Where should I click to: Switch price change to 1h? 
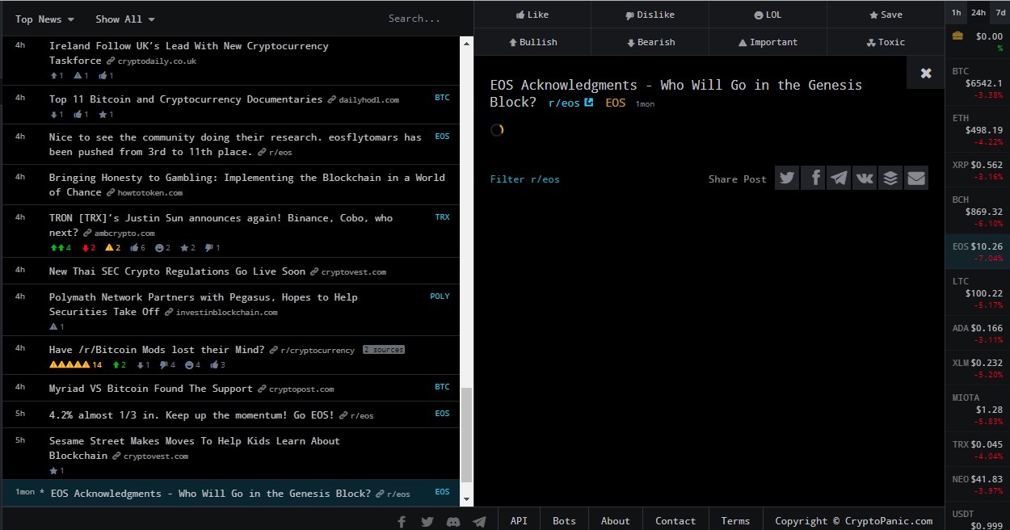point(957,12)
